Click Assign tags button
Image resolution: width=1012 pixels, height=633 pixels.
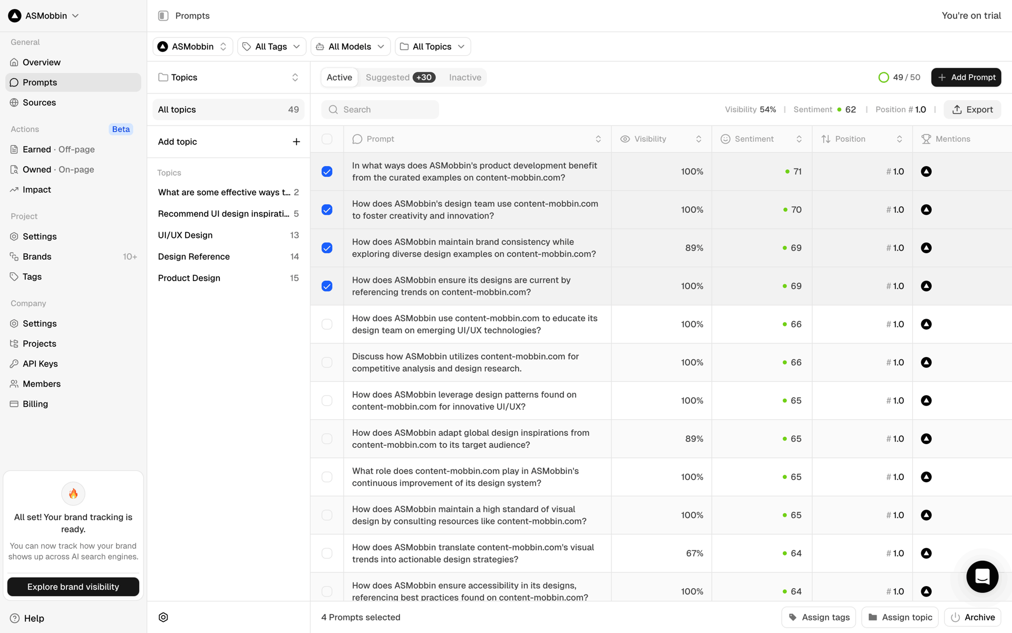pos(819,617)
